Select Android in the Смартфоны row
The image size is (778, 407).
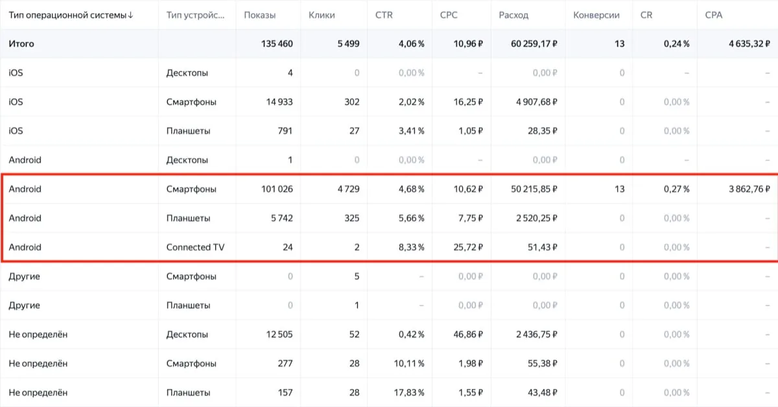click(25, 189)
